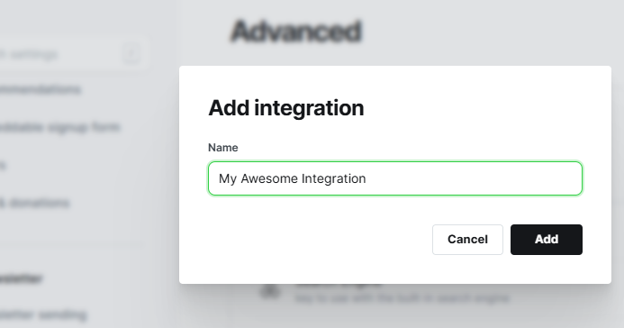Click the 'Add integration' dialog heading
Viewport: 624px width, 328px height.
[x=285, y=108]
